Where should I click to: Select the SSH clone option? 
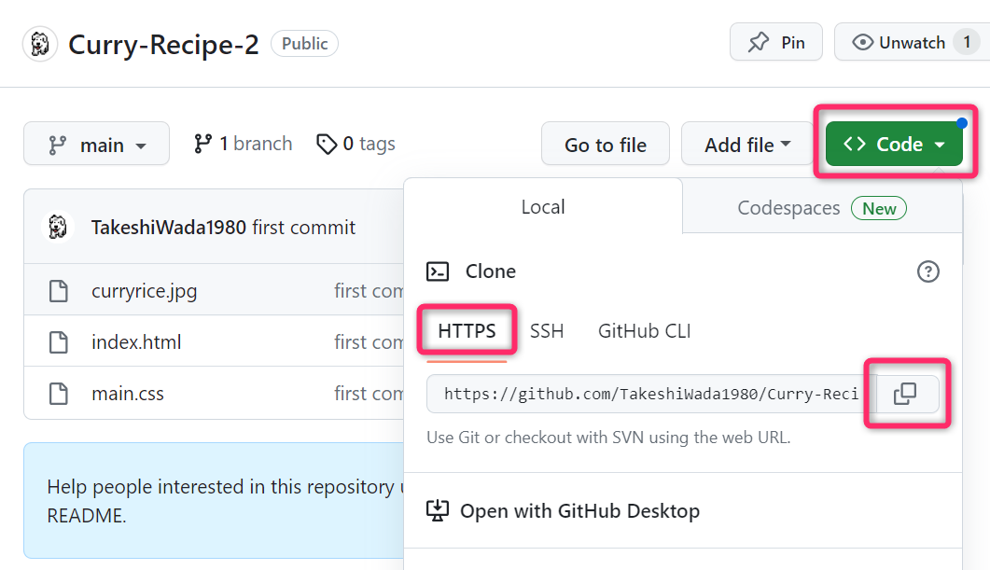click(x=547, y=331)
